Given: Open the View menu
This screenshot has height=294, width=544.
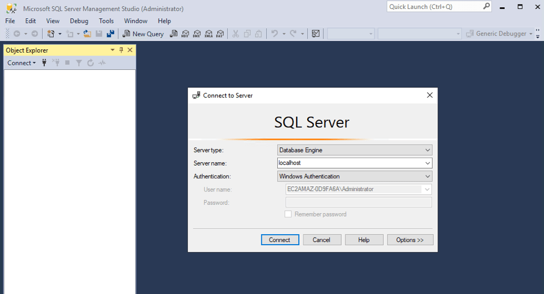Looking at the screenshot, I should pos(53,21).
